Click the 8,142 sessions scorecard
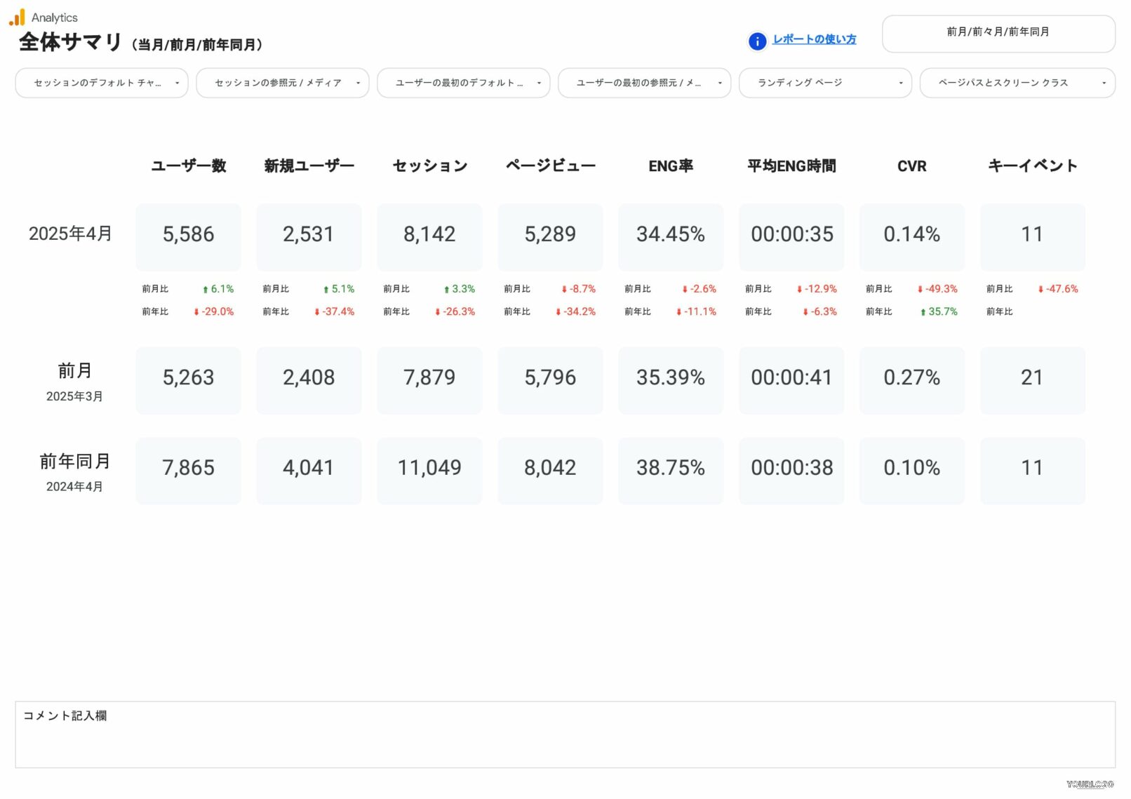Image resolution: width=1131 pixels, height=799 pixels. coord(429,235)
